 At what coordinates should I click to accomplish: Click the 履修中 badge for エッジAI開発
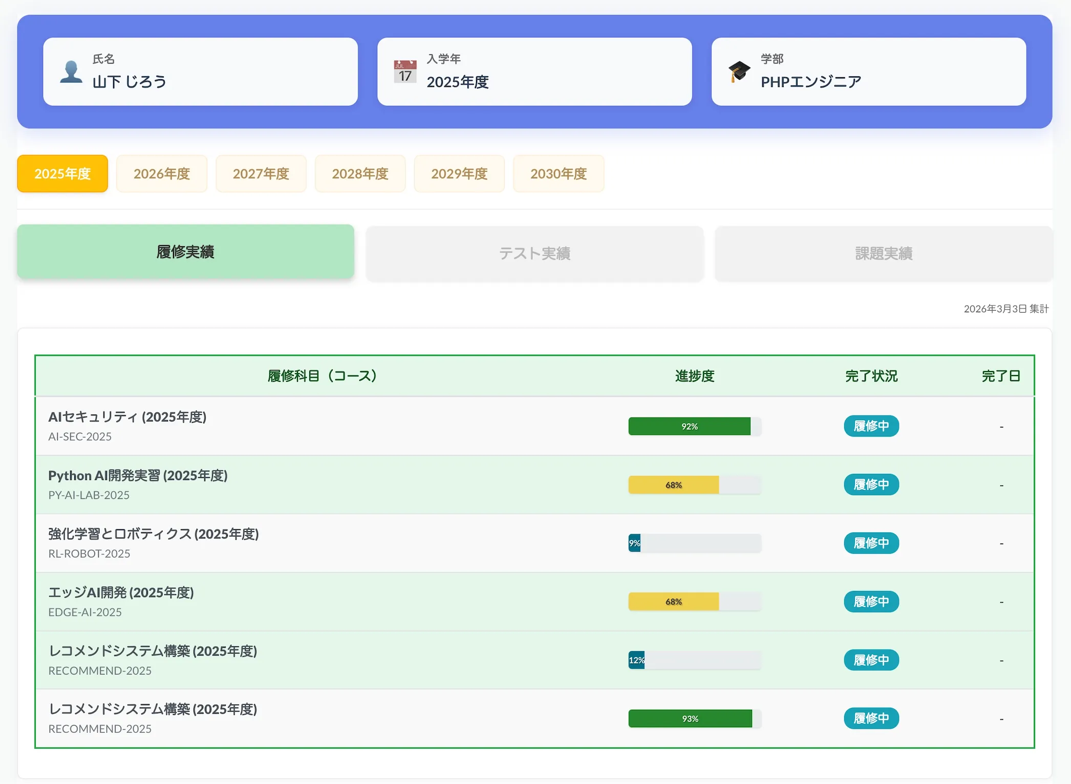[x=870, y=601]
